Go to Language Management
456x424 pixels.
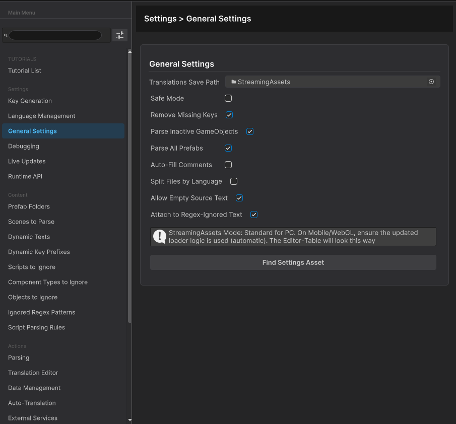[42, 116]
